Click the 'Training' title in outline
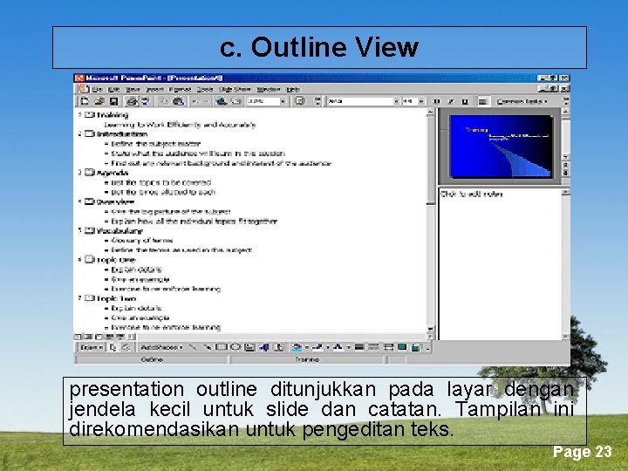The height and width of the screenshot is (471, 628). click(x=113, y=115)
